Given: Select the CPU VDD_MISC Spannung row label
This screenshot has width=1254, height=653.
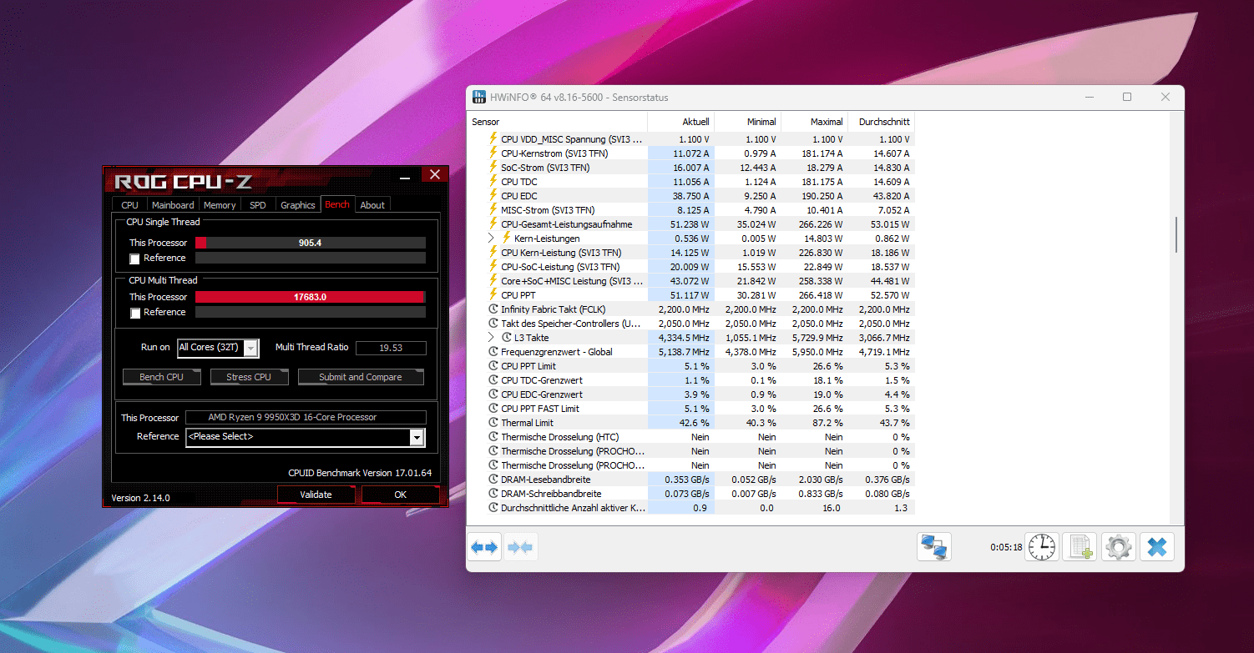Looking at the screenshot, I should pyautogui.click(x=572, y=139).
